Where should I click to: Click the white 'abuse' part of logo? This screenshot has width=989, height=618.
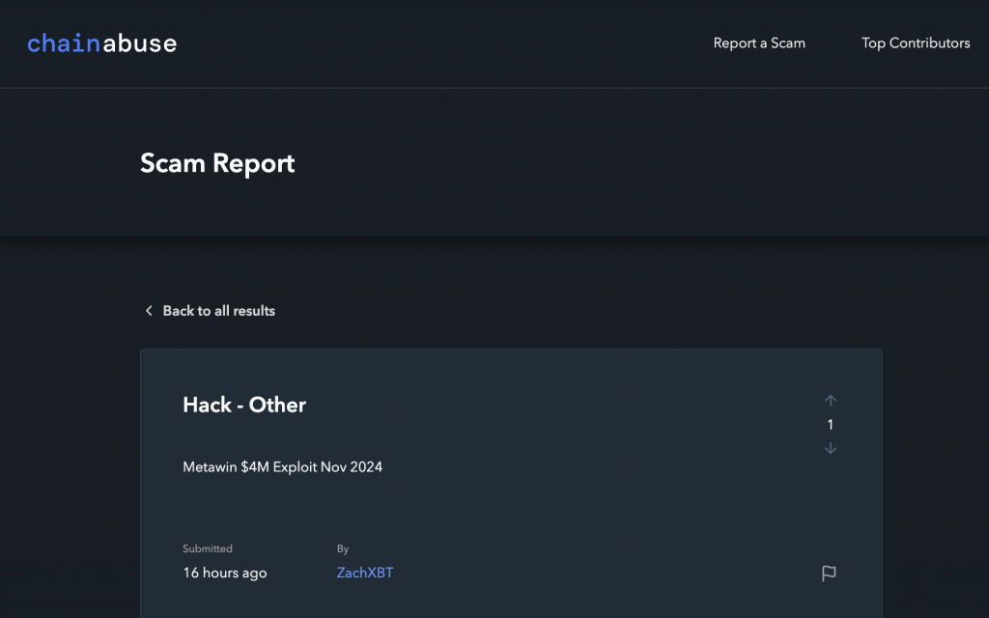pyautogui.click(x=139, y=43)
